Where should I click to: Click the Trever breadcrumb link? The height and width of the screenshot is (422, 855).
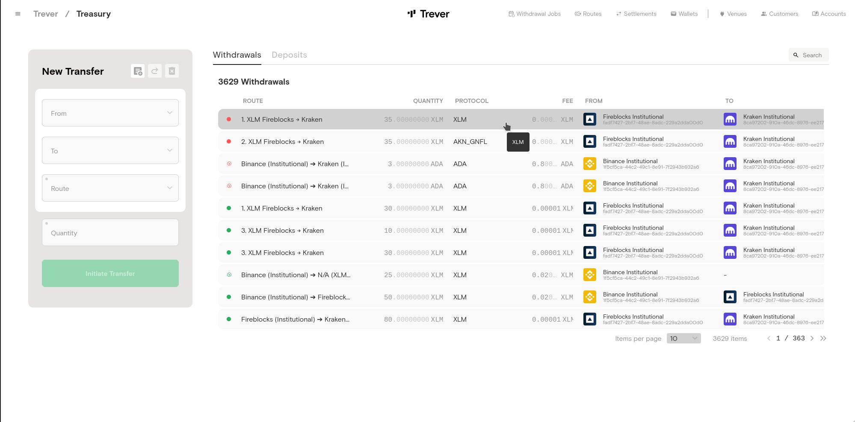(46, 14)
